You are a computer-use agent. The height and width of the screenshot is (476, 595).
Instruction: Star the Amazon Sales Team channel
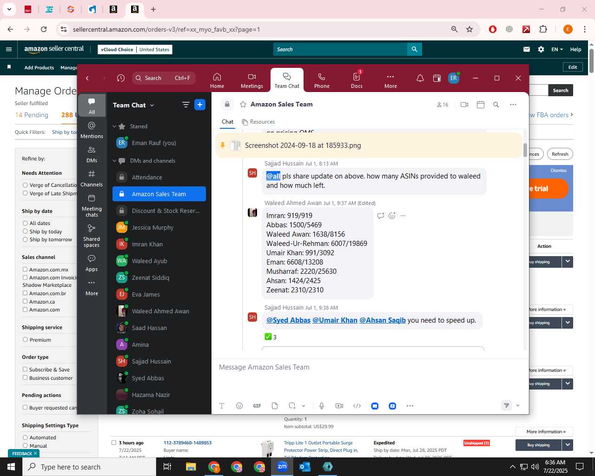pos(243,104)
